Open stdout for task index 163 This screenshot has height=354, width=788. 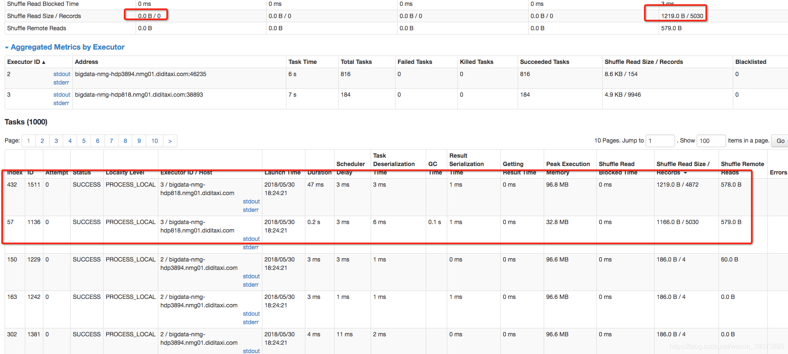point(251,314)
